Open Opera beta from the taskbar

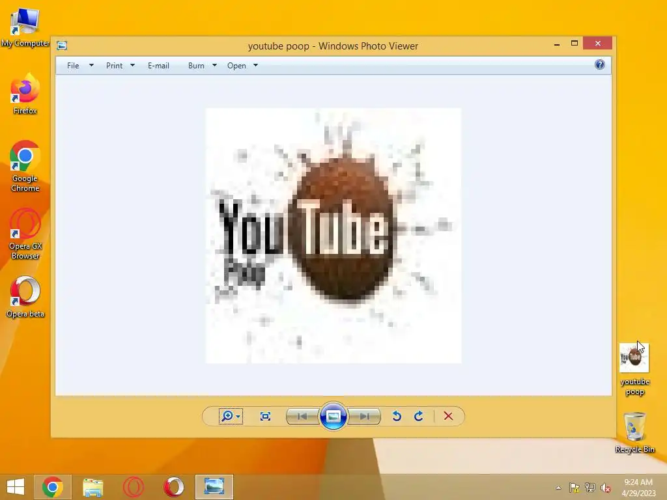tap(173, 487)
